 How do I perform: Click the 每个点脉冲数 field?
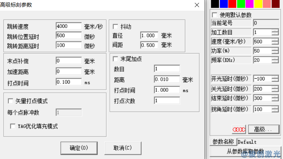point(69,113)
